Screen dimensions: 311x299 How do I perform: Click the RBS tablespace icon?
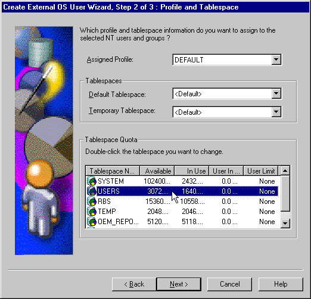point(92,201)
